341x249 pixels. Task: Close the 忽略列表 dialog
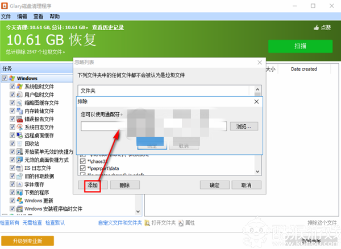click(x=260, y=63)
